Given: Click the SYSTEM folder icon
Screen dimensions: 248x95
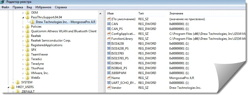Looking at the screenshot, I should tap(18, 82).
